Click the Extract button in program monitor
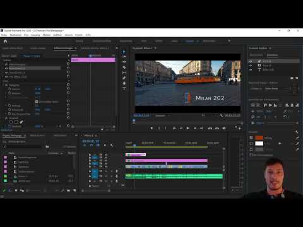This screenshot has height=227, width=303. (x=217, y=128)
